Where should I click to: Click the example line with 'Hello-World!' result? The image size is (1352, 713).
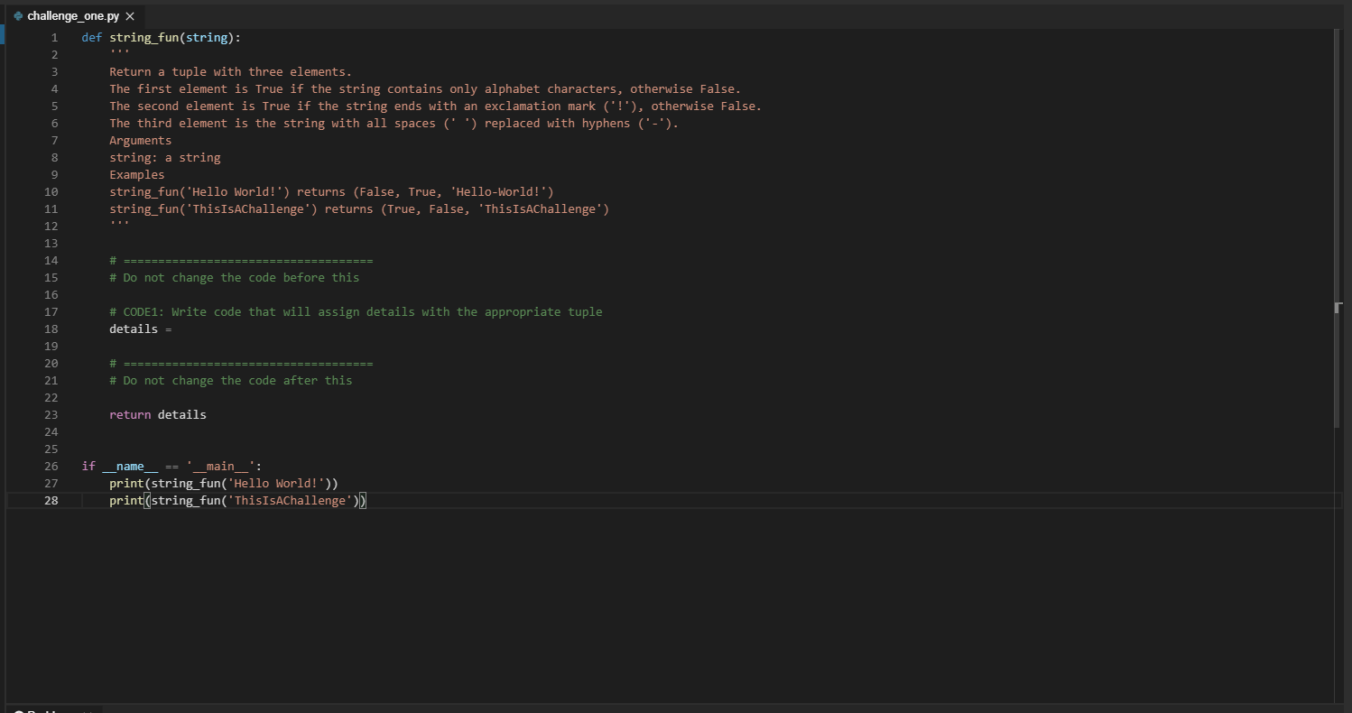331,192
